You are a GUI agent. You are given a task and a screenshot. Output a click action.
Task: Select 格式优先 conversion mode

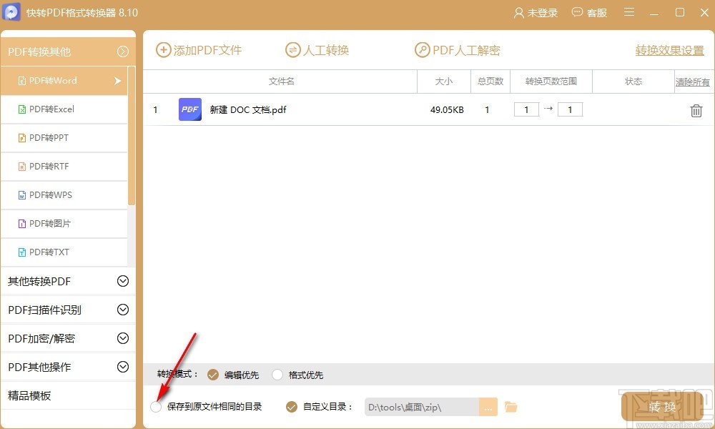coord(277,374)
